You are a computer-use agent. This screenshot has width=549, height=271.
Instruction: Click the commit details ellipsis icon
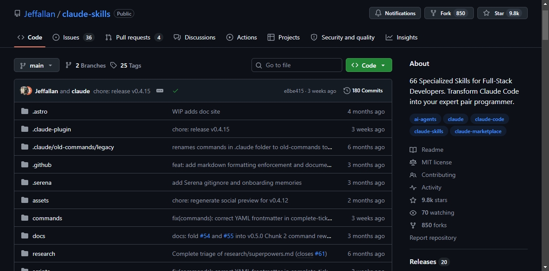[160, 91]
